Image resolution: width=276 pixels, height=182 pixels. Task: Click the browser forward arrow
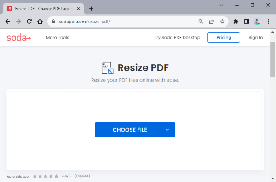(x=18, y=22)
